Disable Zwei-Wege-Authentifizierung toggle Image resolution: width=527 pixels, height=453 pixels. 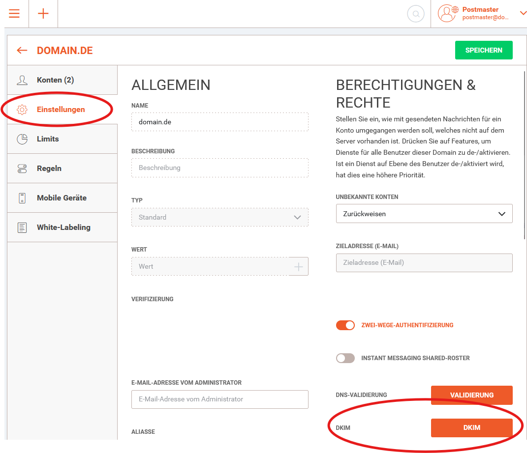coord(345,325)
